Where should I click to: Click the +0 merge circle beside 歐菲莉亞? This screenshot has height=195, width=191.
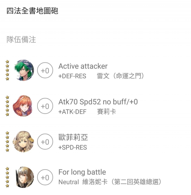tap(45, 141)
